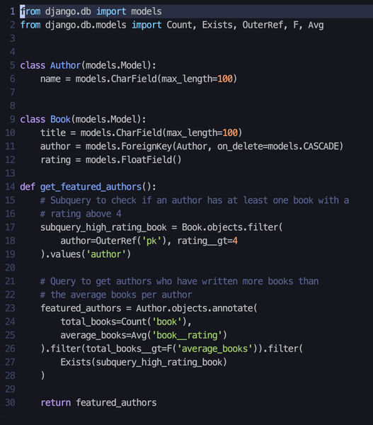This screenshot has height=425, width=373.
Task: Click the 'pk' string literal
Action: (x=151, y=241)
